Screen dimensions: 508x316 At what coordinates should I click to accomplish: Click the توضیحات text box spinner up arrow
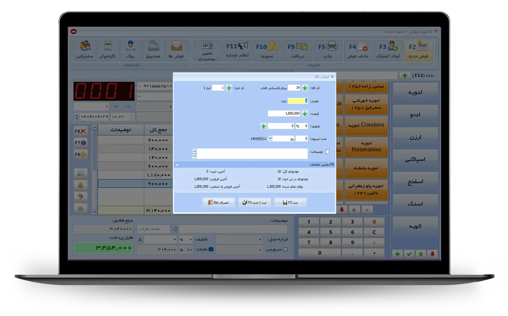click(x=195, y=151)
